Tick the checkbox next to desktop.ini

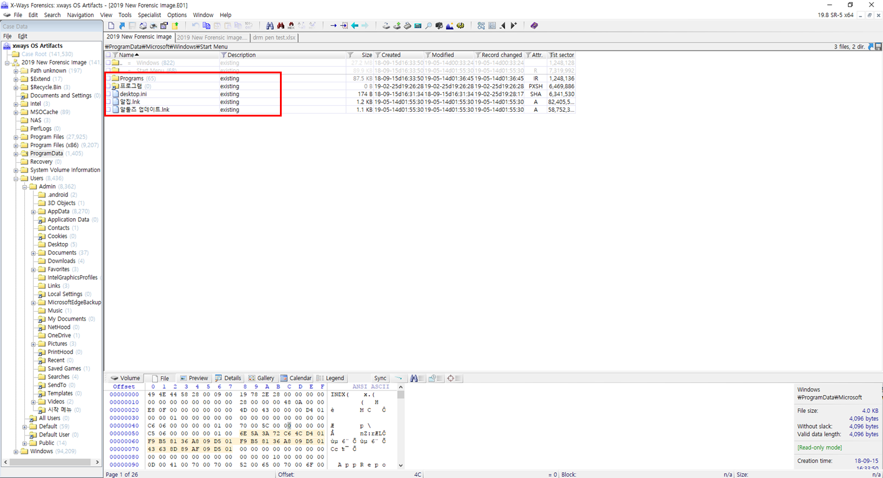108,94
